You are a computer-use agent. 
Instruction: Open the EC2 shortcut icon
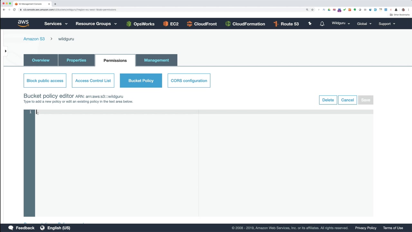pos(166,24)
